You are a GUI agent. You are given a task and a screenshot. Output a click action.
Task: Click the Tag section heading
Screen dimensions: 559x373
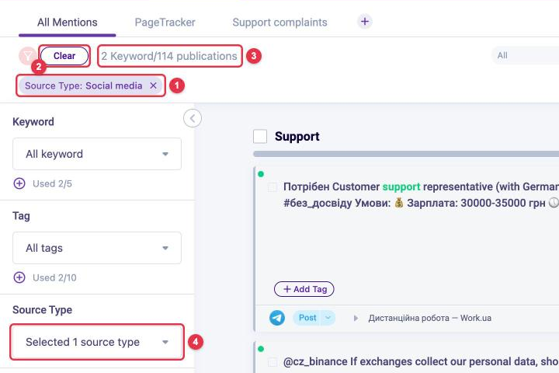pyautogui.click(x=22, y=216)
